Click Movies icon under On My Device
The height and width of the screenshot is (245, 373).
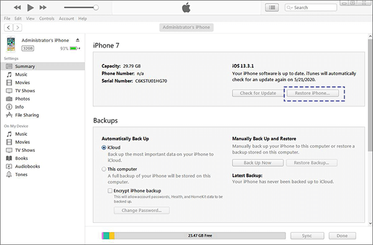click(x=9, y=142)
